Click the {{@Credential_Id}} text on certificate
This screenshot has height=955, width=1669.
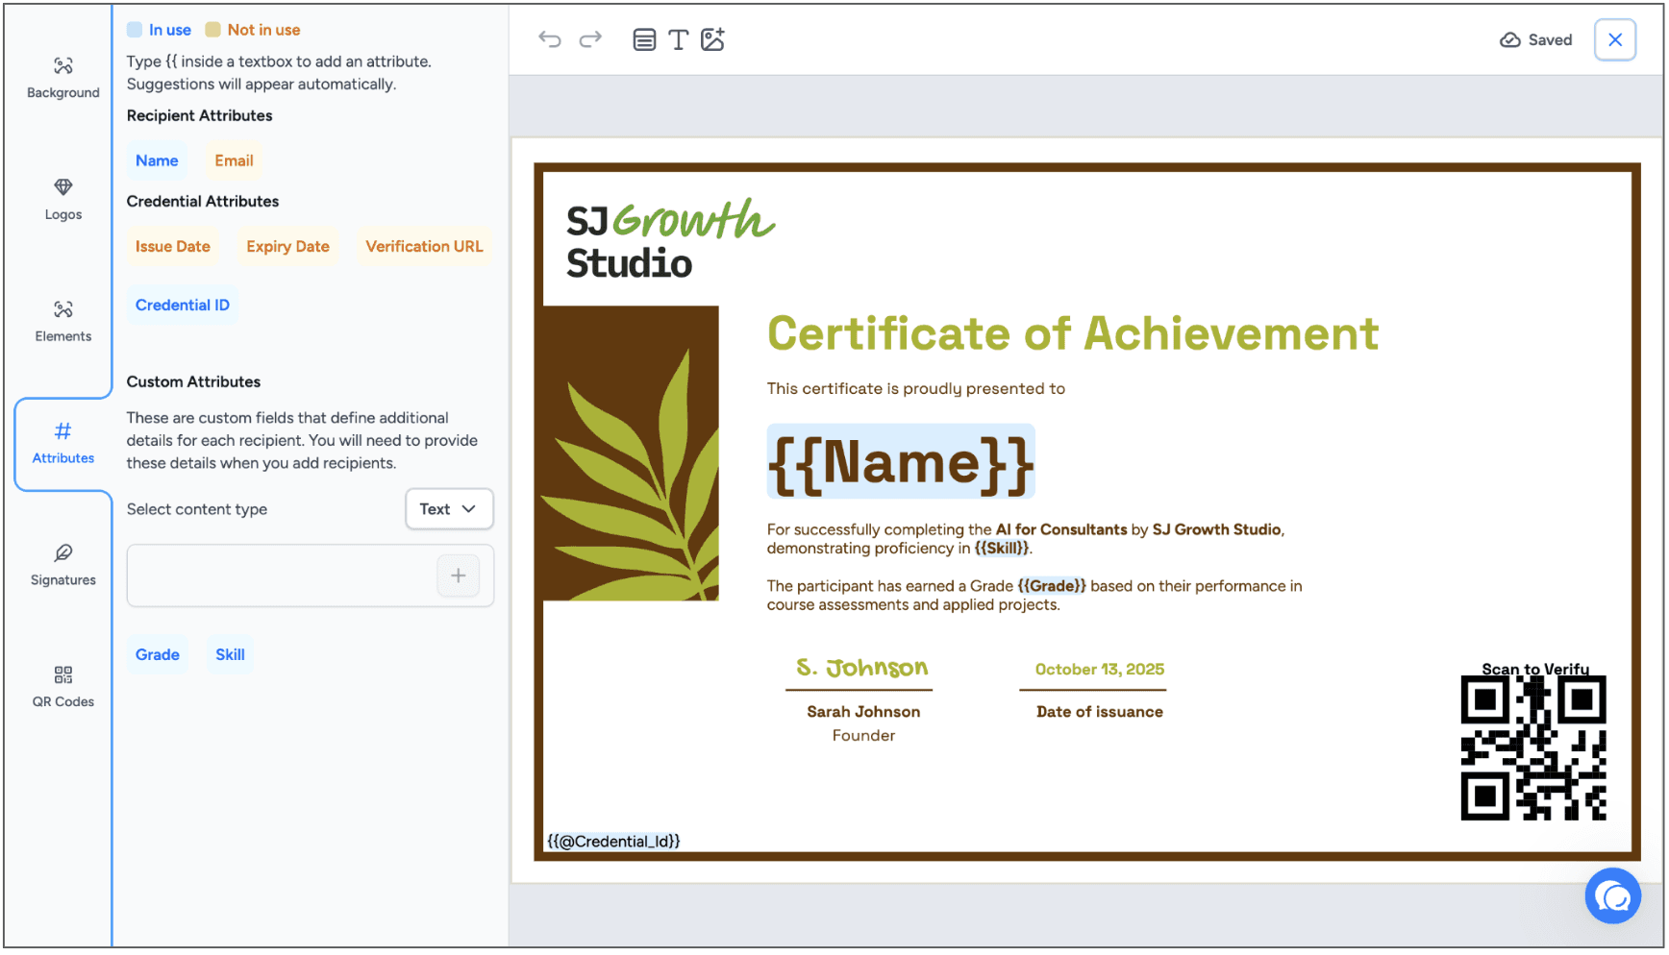(613, 842)
